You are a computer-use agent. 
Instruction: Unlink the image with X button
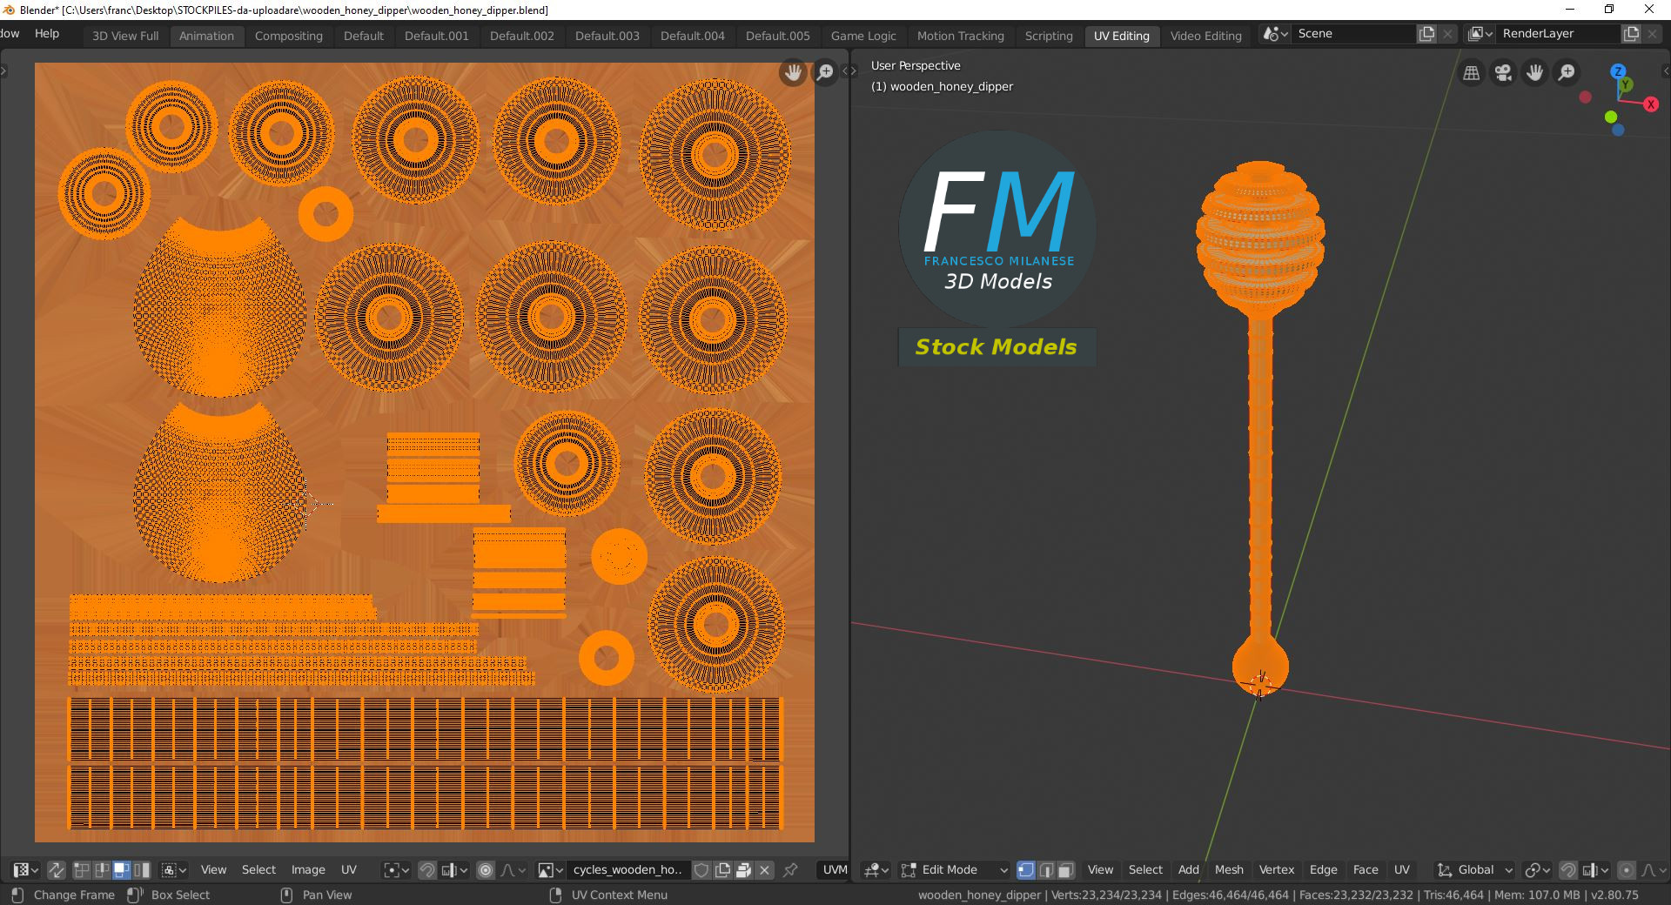[764, 869]
